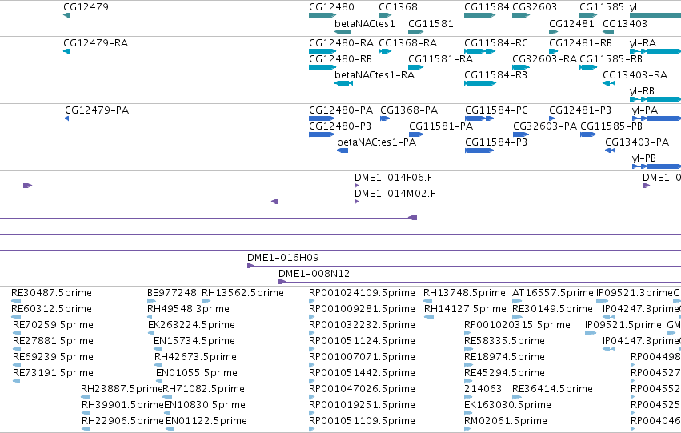Open transcript CG12481-RB

(580, 43)
